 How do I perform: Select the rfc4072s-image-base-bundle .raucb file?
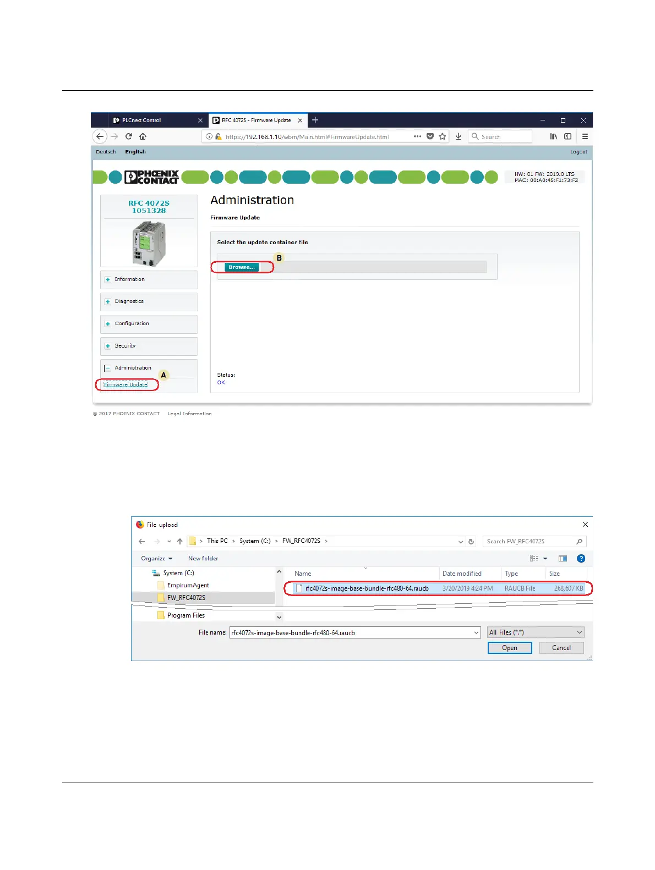pos(438,588)
